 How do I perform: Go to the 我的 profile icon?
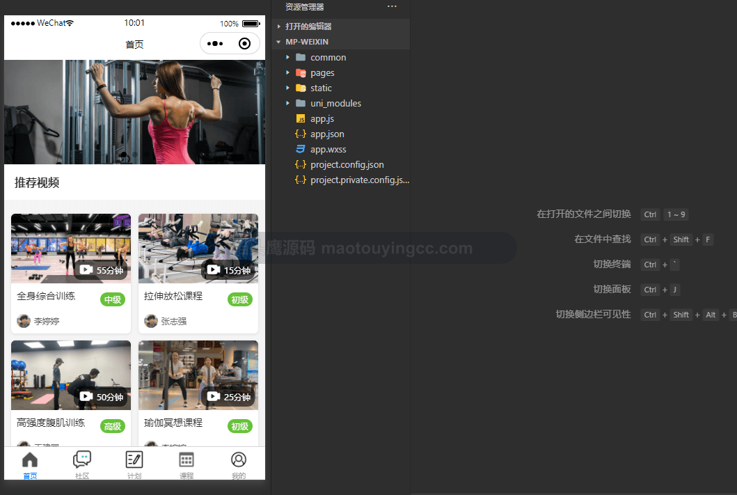[x=239, y=459]
